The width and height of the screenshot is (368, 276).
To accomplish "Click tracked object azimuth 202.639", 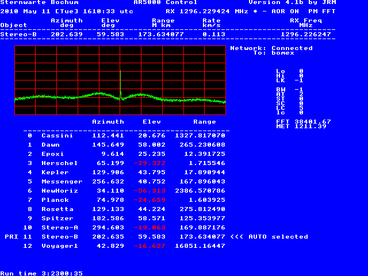I will pyautogui.click(x=67, y=34).
